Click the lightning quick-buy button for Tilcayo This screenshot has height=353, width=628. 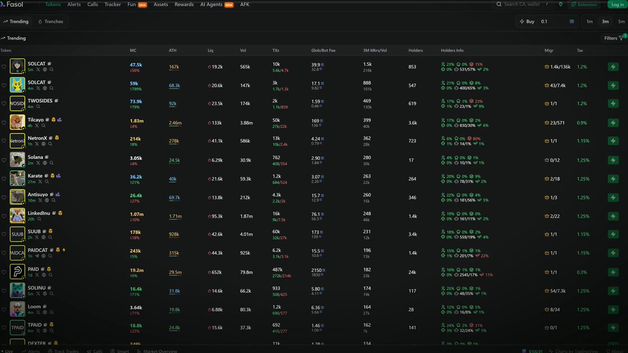pyautogui.click(x=612, y=123)
